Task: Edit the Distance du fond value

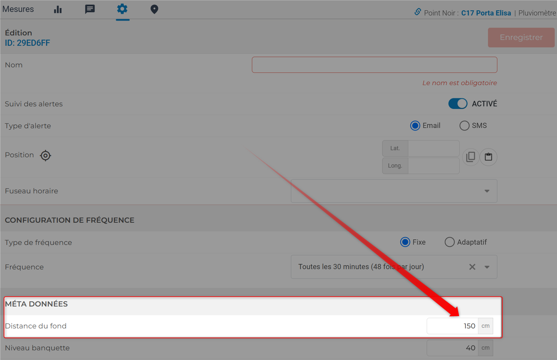Action: coord(452,326)
